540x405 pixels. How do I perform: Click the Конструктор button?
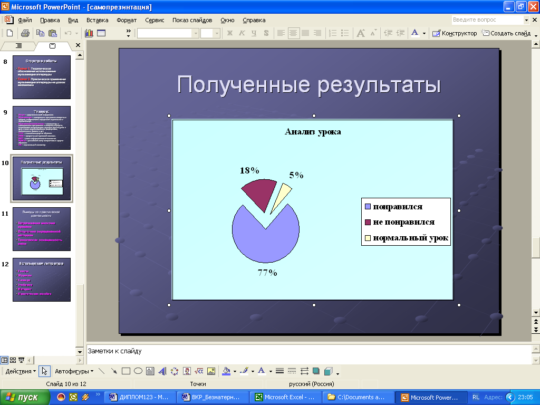pyautogui.click(x=455, y=33)
